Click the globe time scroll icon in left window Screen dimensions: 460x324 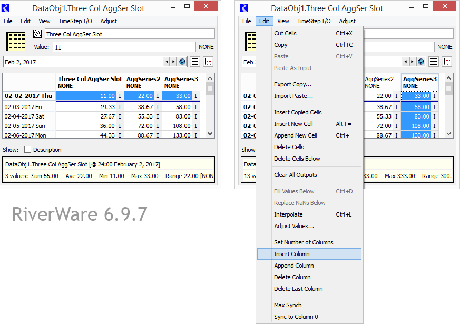coord(182,62)
